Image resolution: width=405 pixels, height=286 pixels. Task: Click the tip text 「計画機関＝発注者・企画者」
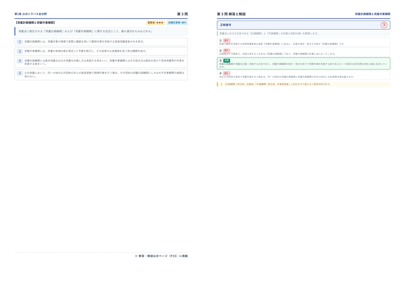[x=277, y=84]
